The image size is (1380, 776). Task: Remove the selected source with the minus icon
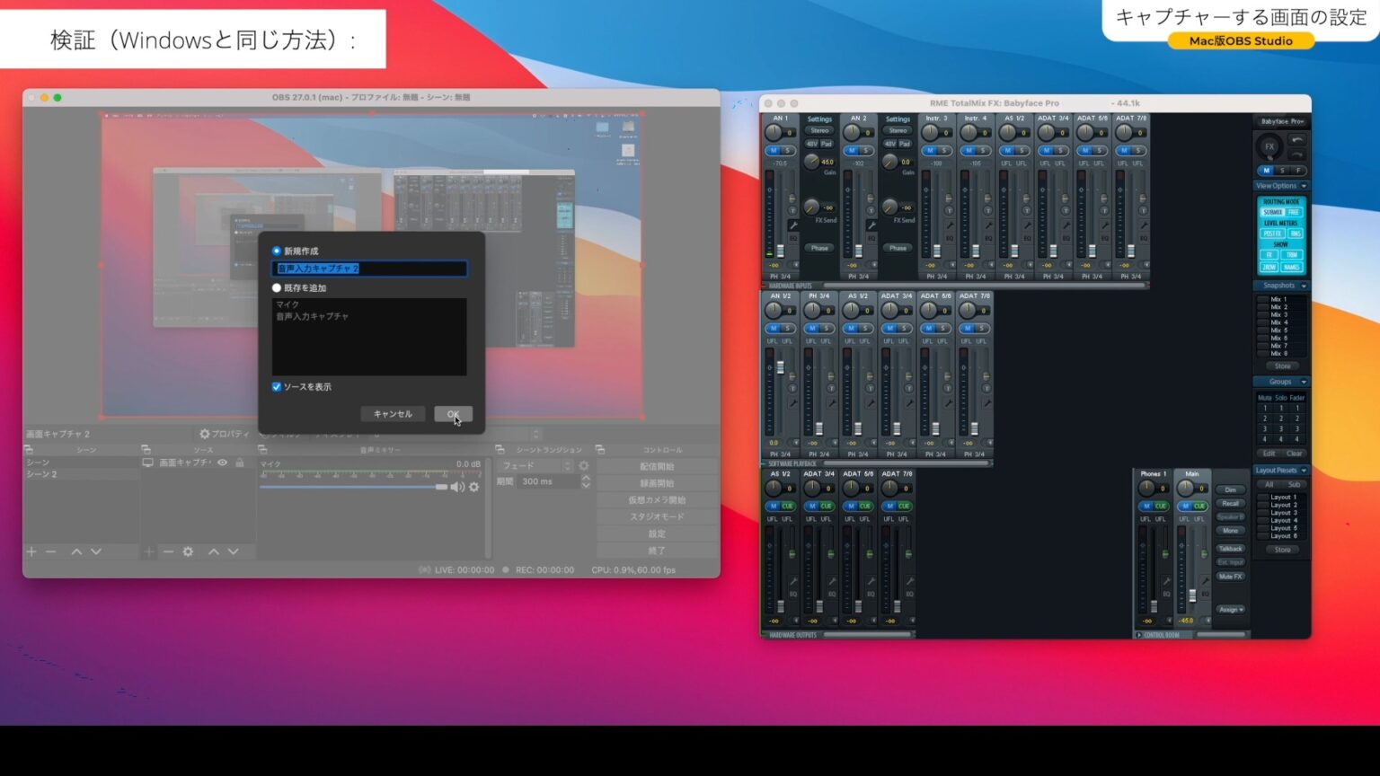point(168,551)
